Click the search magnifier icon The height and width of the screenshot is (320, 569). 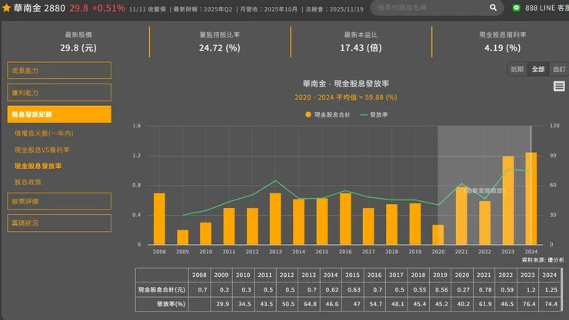click(493, 7)
